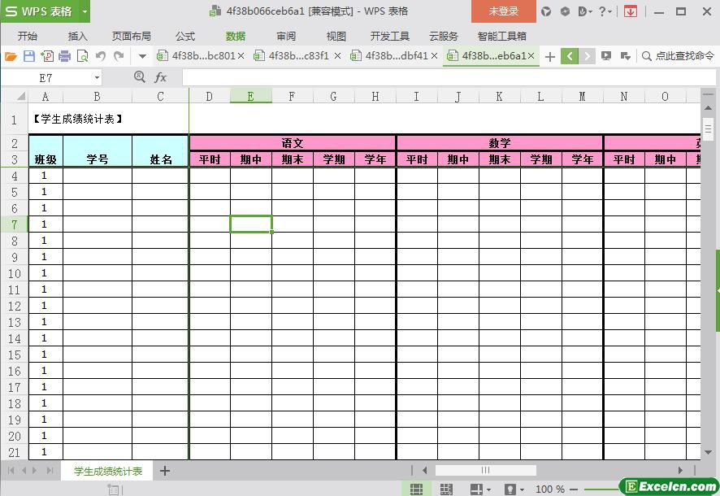
Task: Select all cells via corner triangle
Action: [x=20, y=96]
